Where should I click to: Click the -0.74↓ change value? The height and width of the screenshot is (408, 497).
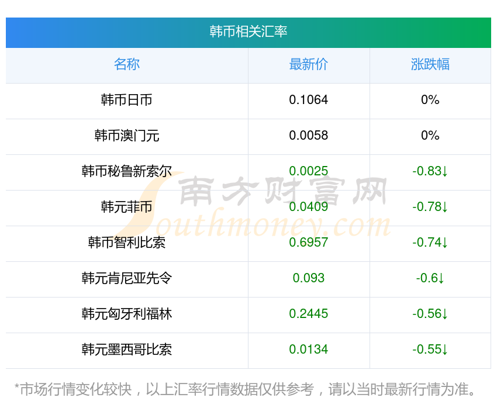(x=430, y=243)
